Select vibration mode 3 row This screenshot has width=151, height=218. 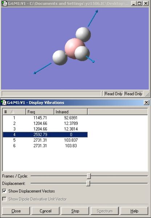[45, 129]
